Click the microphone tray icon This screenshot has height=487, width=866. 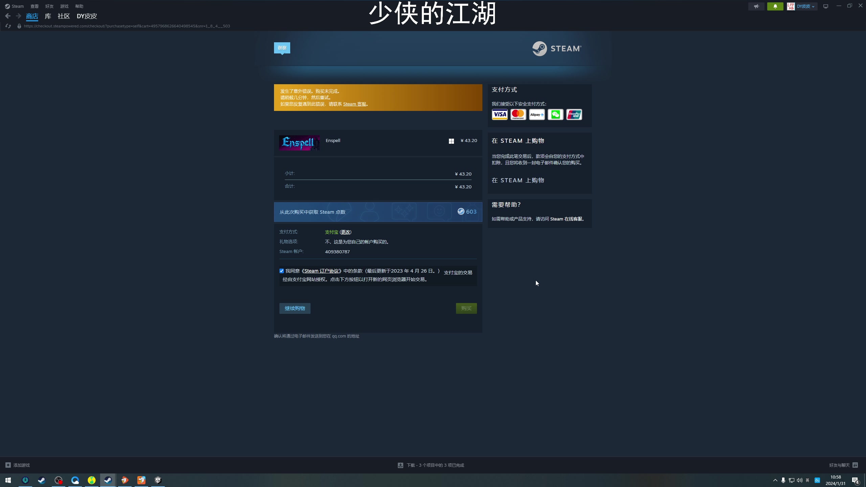point(783,480)
